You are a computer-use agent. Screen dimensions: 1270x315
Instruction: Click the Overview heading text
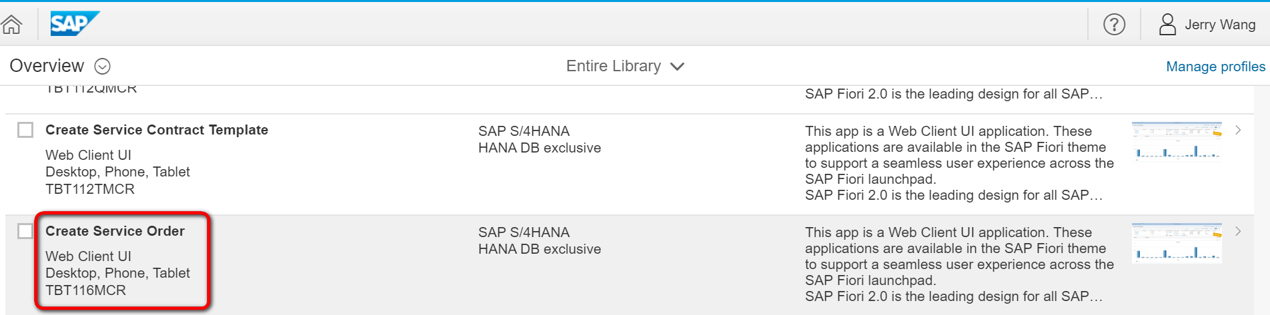click(x=47, y=67)
